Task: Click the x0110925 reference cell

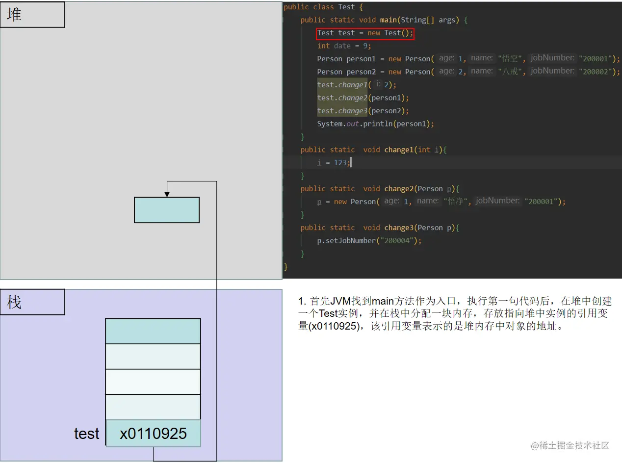Action: click(153, 433)
